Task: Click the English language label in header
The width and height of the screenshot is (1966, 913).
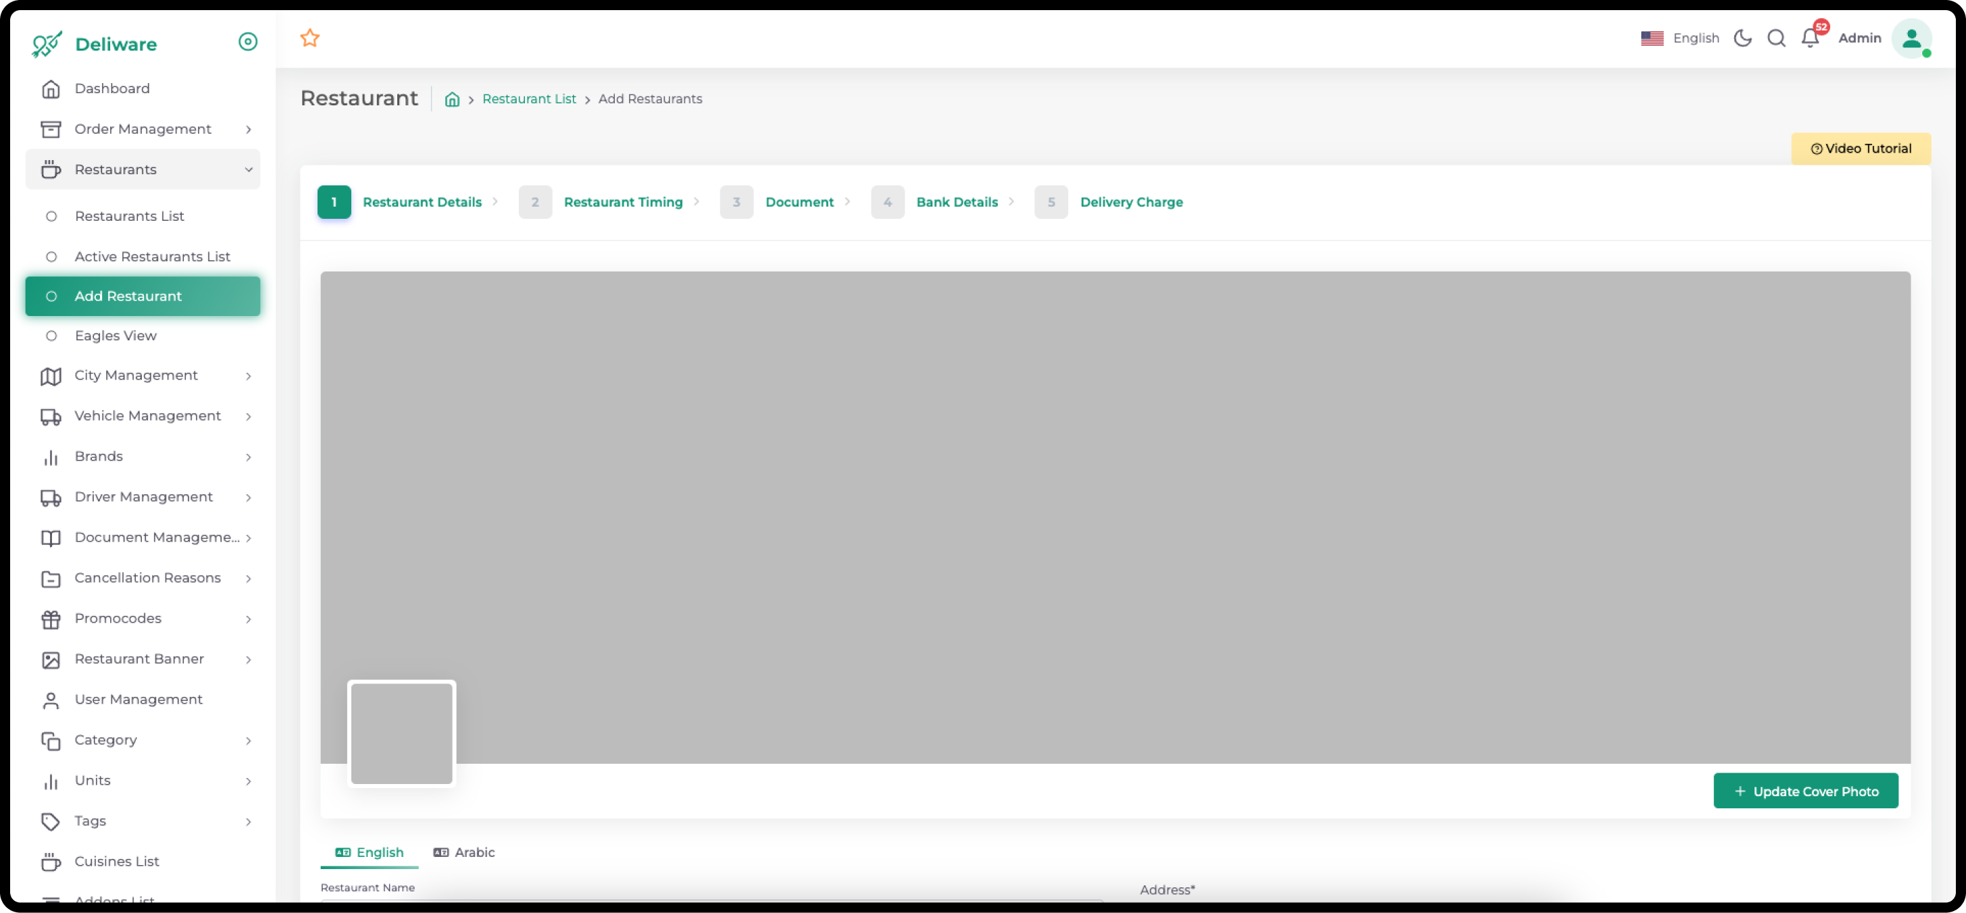Action: [1696, 38]
